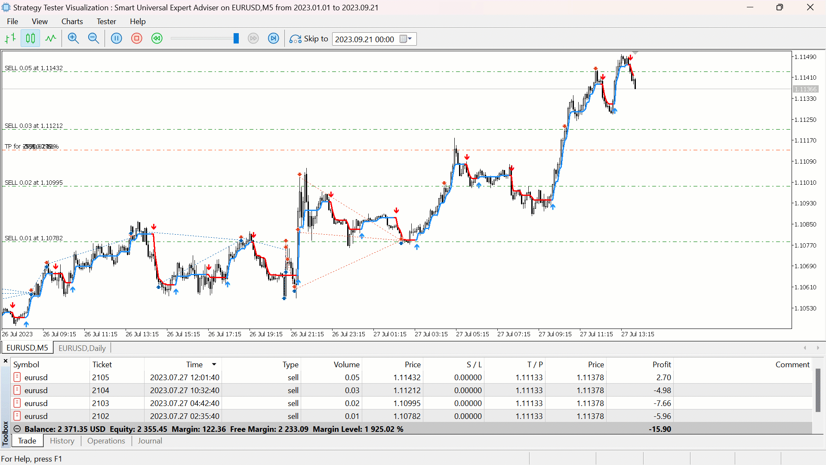The width and height of the screenshot is (826, 465).
Task: Switch to line chart mode
Action: click(51, 39)
